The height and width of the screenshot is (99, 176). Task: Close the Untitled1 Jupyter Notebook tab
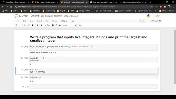[87, 2]
